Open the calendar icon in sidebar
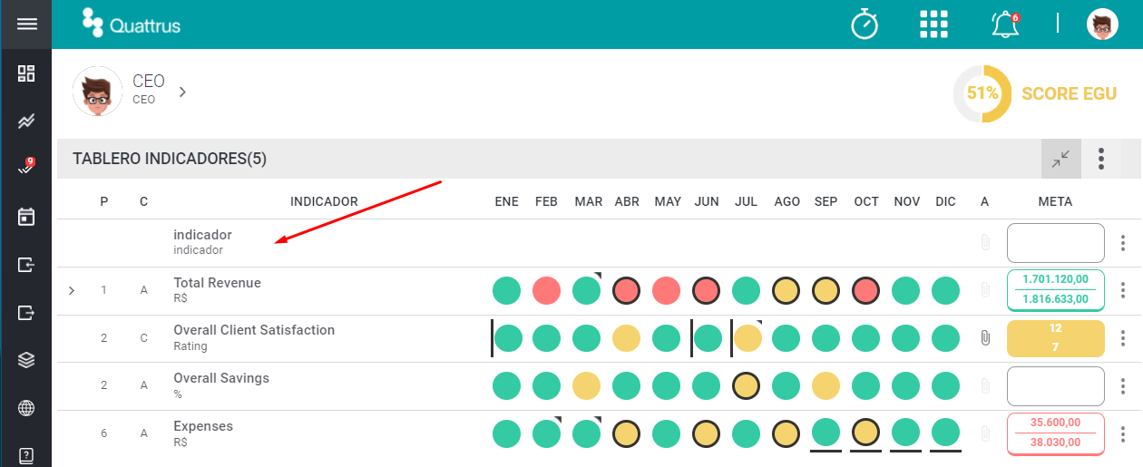The height and width of the screenshot is (467, 1143). pyautogui.click(x=26, y=217)
